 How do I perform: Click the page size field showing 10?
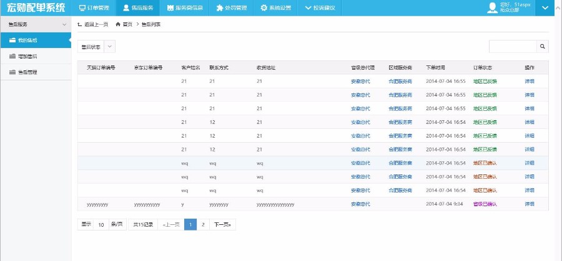101,224
